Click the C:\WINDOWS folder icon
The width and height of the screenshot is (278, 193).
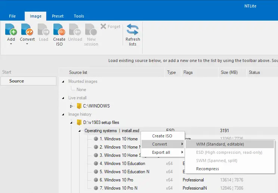tap(79, 106)
